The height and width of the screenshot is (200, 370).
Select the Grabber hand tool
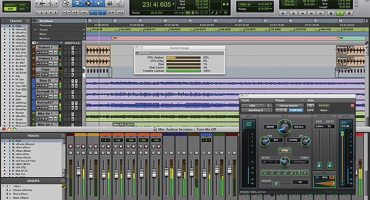click(x=98, y=3)
